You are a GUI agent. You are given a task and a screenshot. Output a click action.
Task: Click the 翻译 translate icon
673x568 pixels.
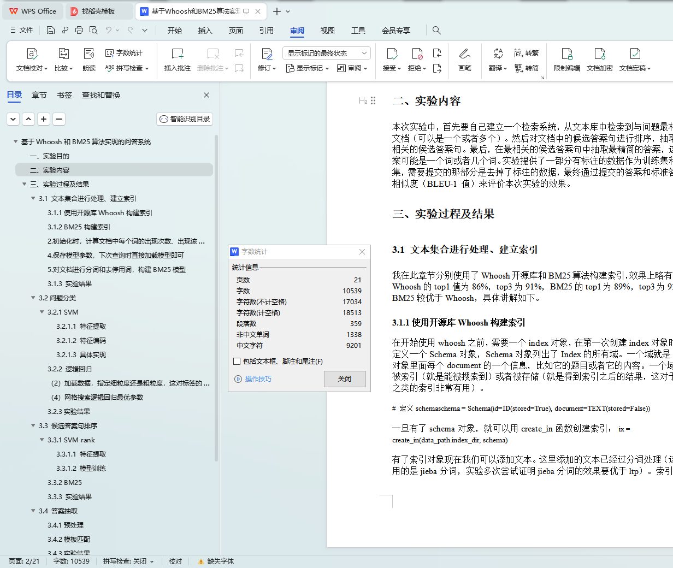click(498, 54)
